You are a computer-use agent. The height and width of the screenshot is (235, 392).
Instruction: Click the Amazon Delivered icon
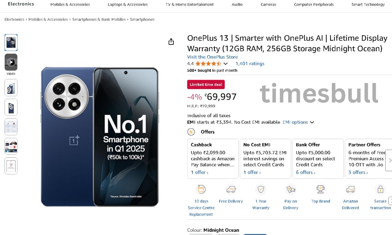click(350, 189)
